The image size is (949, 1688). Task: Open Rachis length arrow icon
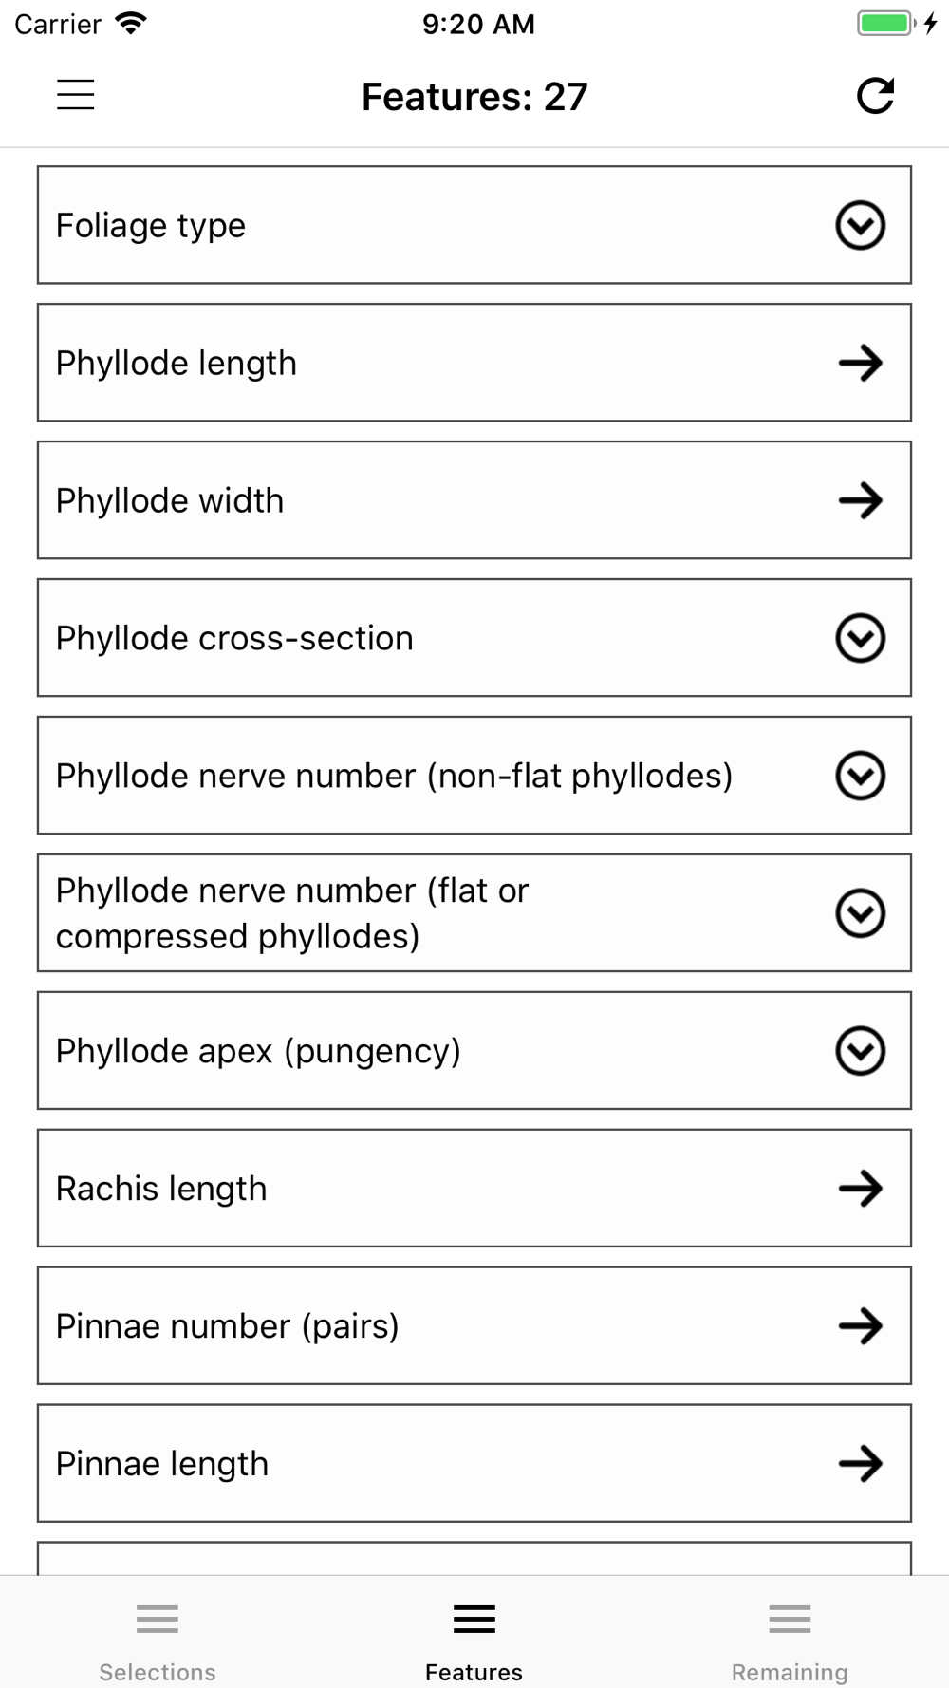[x=861, y=1189]
